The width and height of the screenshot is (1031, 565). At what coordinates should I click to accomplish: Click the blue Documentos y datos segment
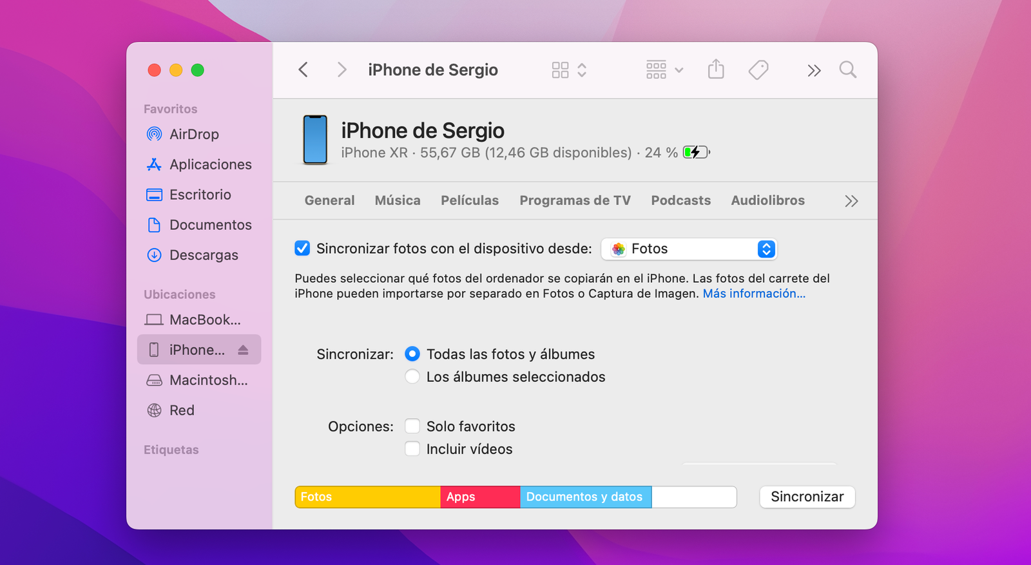click(x=586, y=497)
